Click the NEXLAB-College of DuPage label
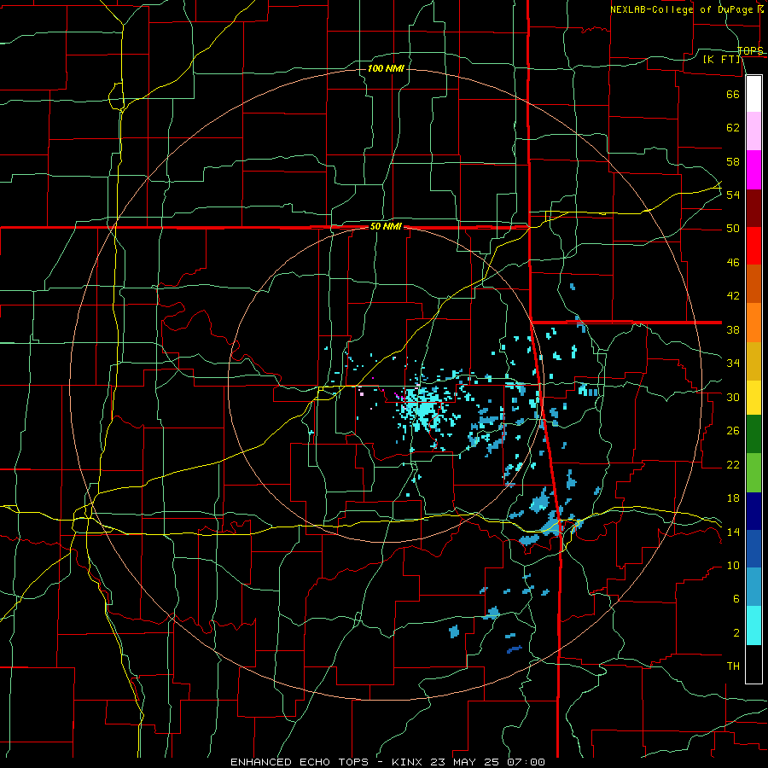 (682, 9)
